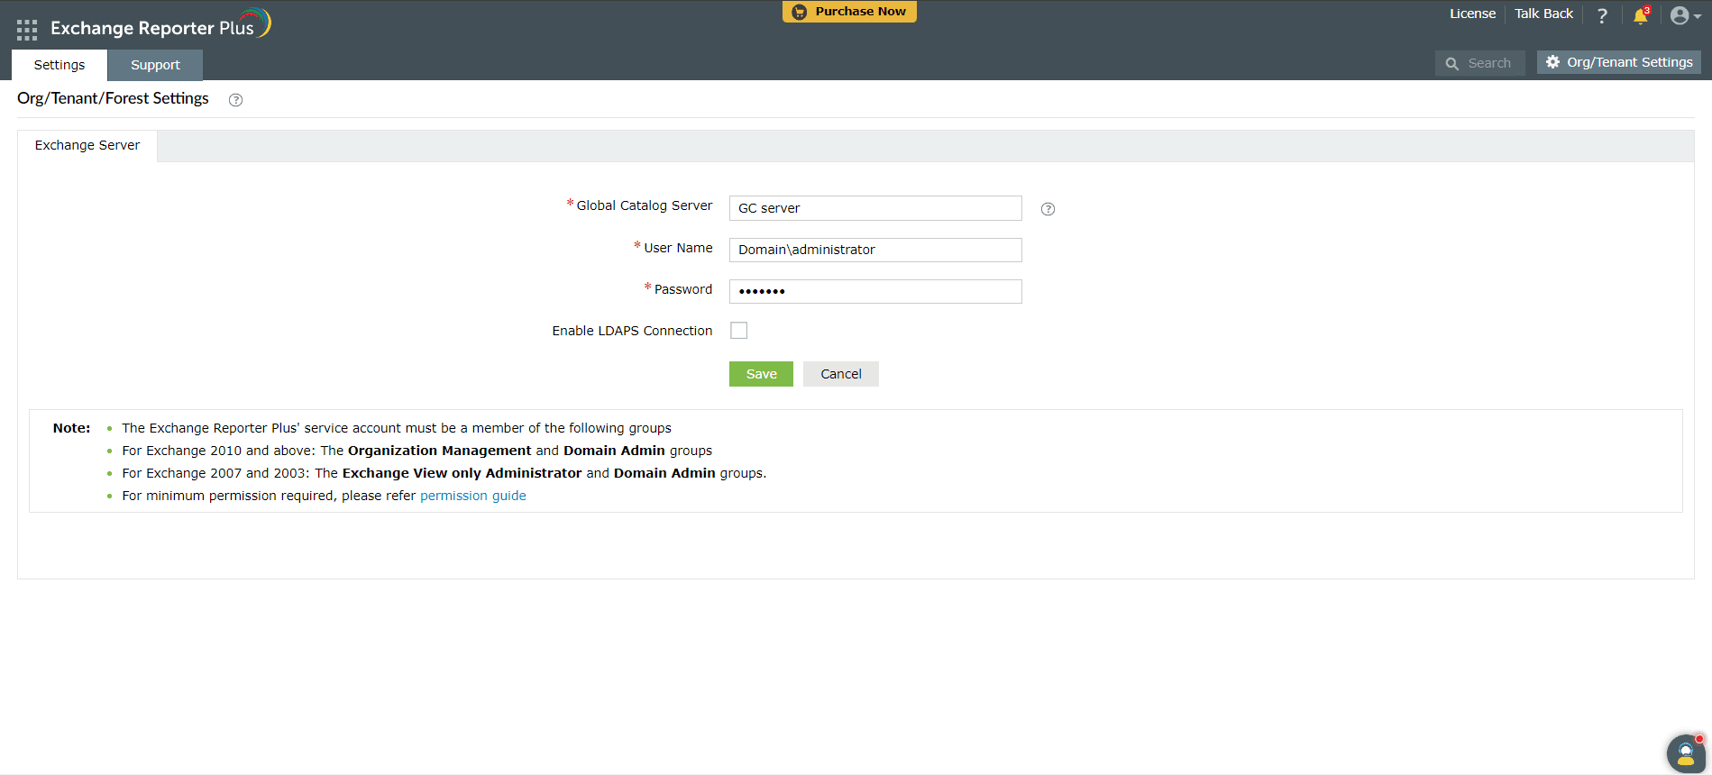The height and width of the screenshot is (775, 1712).
Task: Select the Settings tab
Action: [x=60, y=65]
